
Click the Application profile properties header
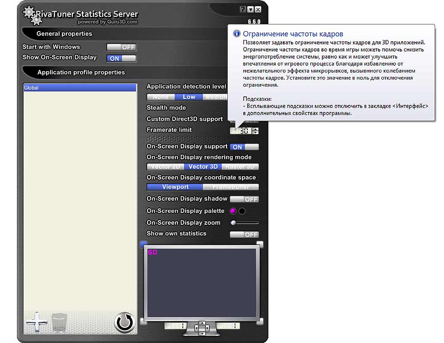(81, 72)
